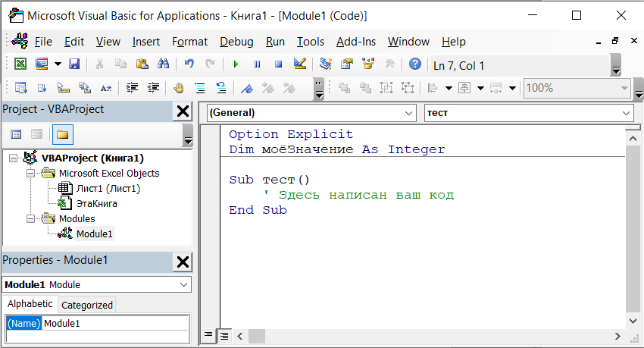Open Project Explorer toolbar icon
Image resolution: width=644 pixels, height=348 pixels.
tap(326, 64)
